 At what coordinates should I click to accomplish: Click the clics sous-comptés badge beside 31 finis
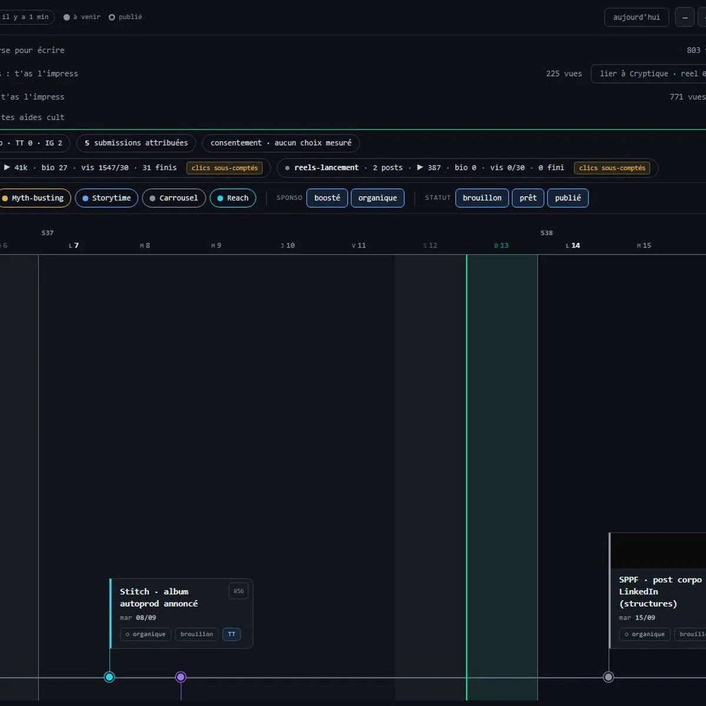pyautogui.click(x=225, y=168)
